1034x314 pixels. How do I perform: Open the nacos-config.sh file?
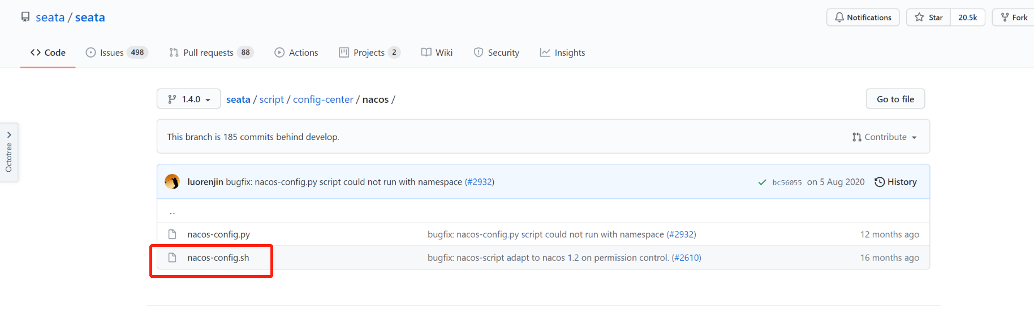coord(218,258)
